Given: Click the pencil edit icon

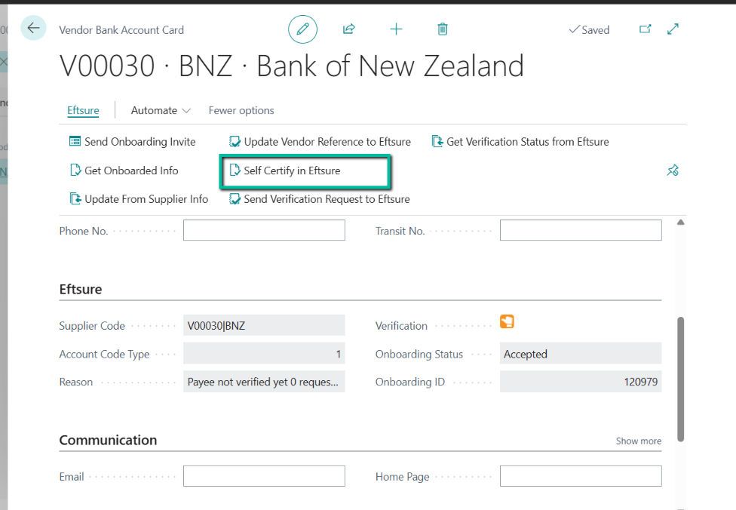Looking at the screenshot, I should (302, 29).
